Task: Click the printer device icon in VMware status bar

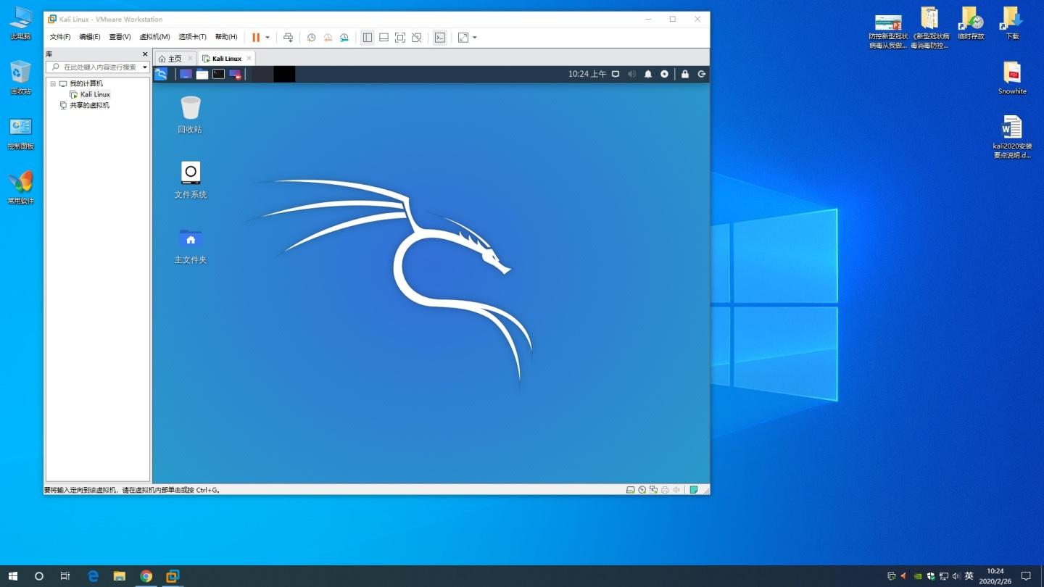Action: tap(665, 490)
